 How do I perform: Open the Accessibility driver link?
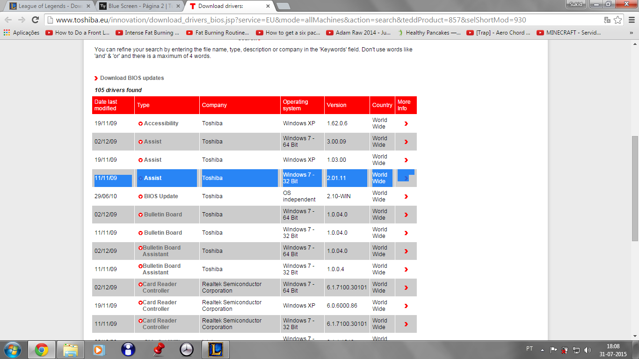(x=161, y=124)
